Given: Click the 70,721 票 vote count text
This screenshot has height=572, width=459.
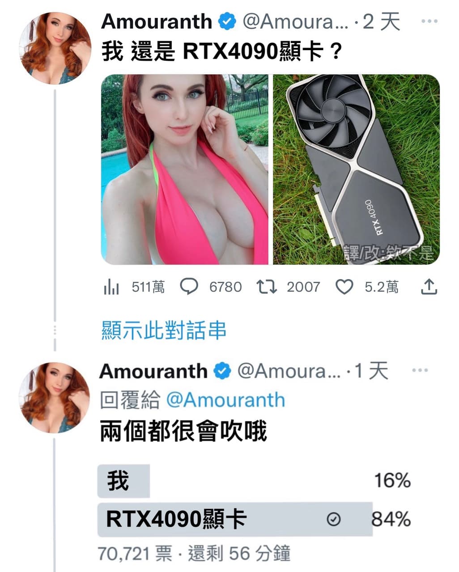Looking at the screenshot, I should [135, 554].
